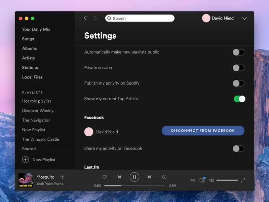
Task: Skip to the previous track
Action: click(119, 177)
